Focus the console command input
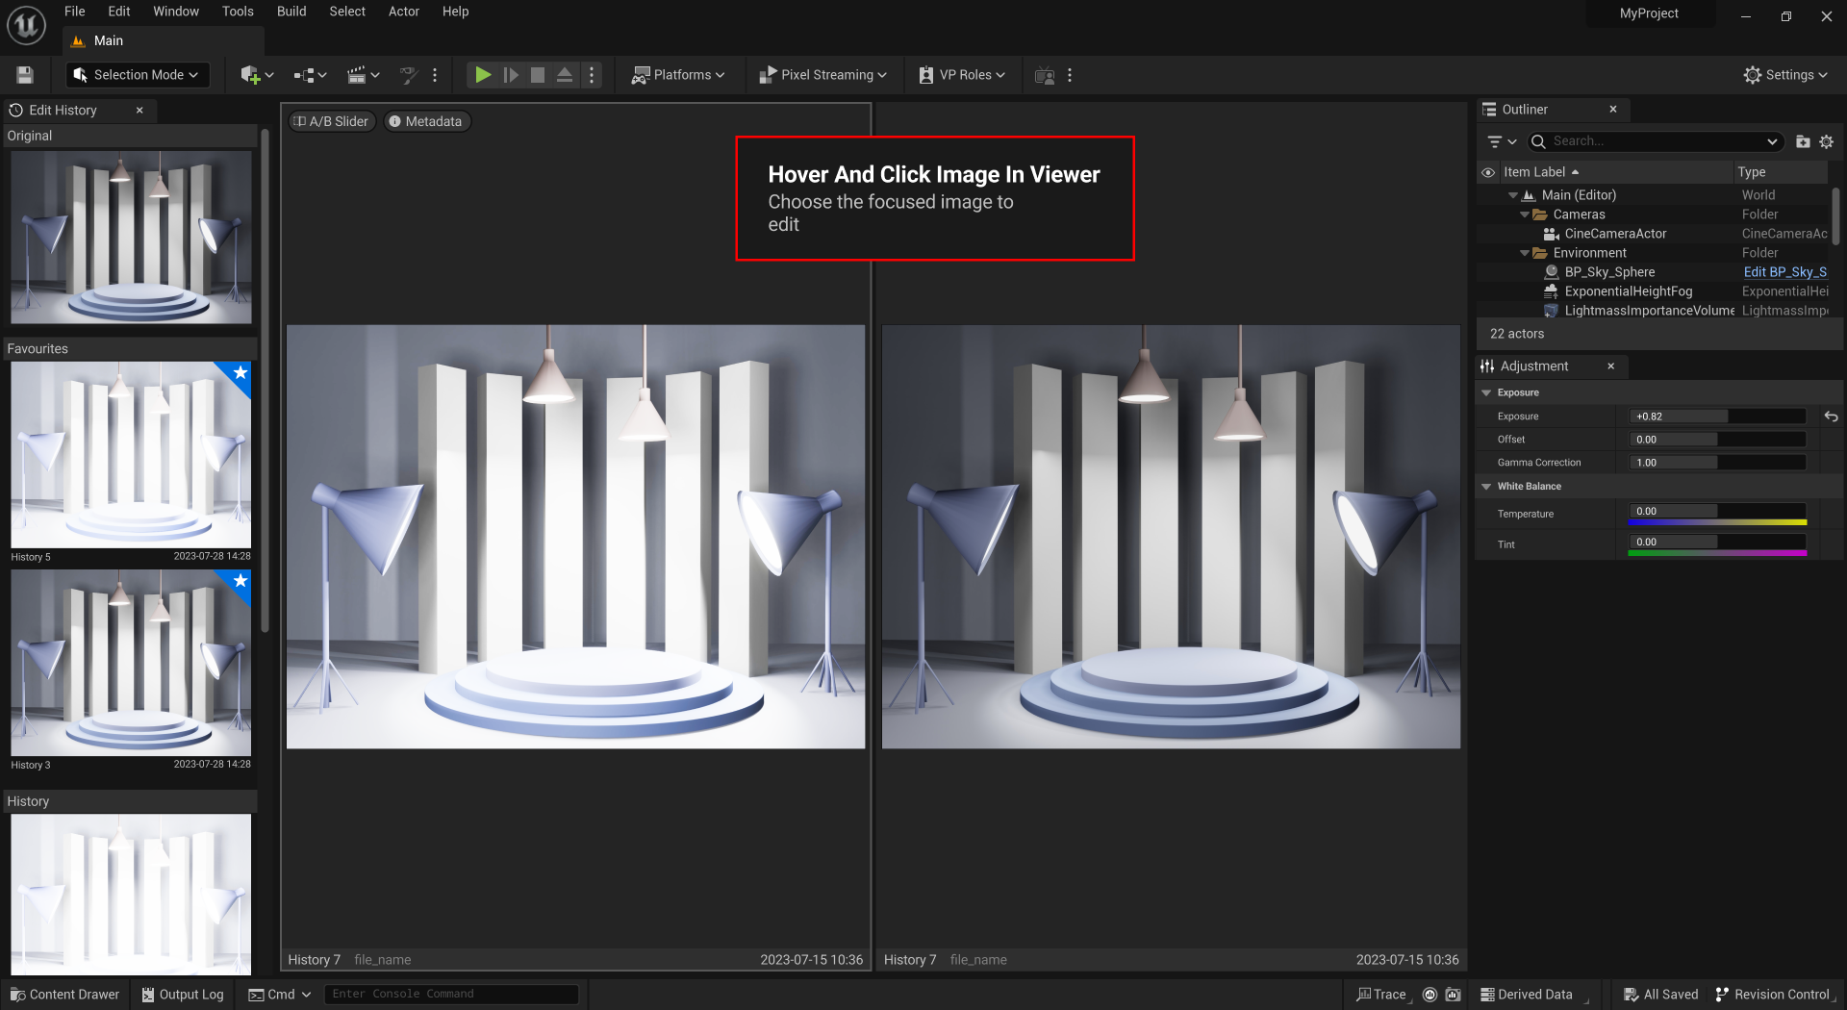The height and width of the screenshot is (1010, 1847). coord(451,995)
